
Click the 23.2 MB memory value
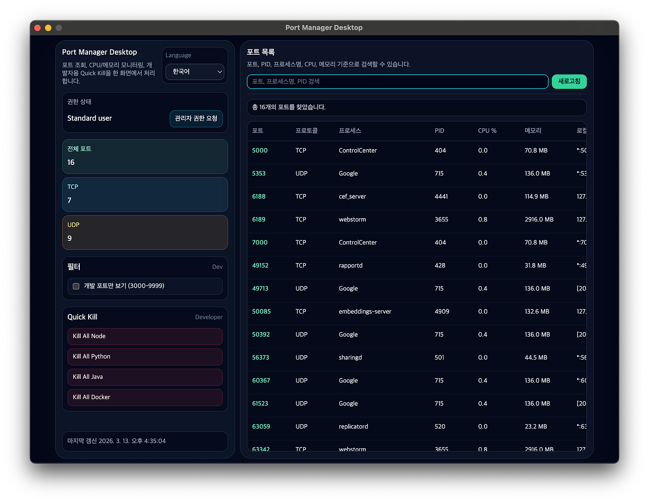(x=536, y=427)
